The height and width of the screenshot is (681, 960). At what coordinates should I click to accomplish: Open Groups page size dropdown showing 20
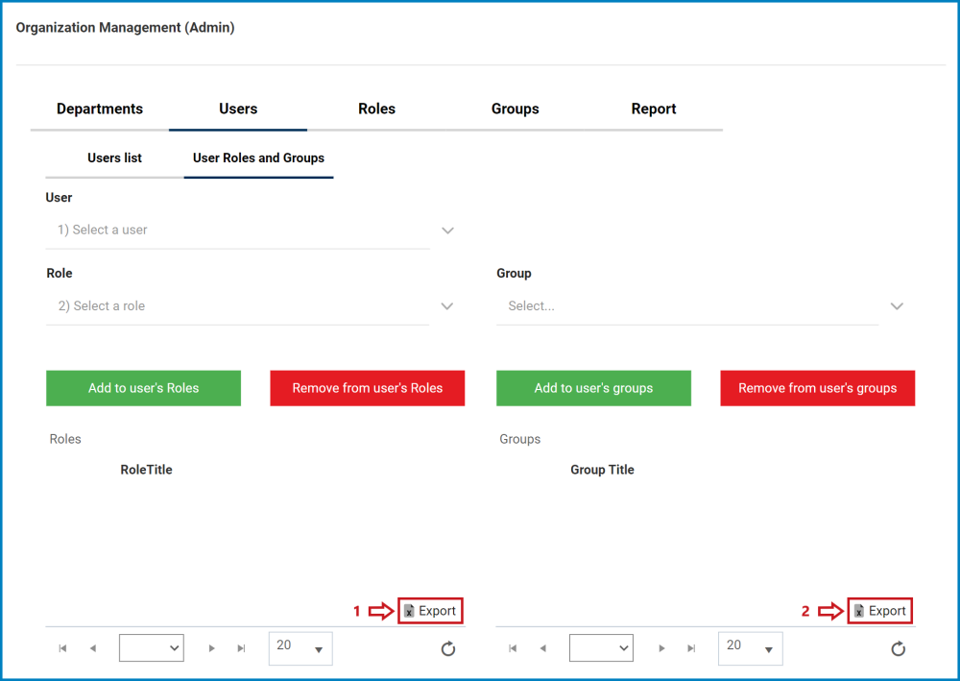(750, 648)
